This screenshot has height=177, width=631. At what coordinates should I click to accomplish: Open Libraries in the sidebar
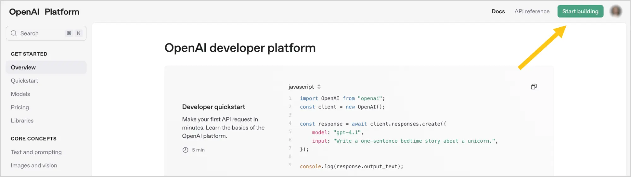tap(22, 121)
